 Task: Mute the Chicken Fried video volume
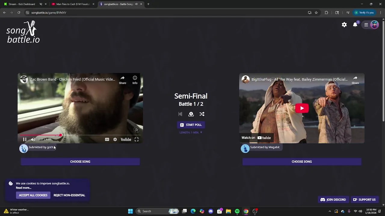point(33,139)
